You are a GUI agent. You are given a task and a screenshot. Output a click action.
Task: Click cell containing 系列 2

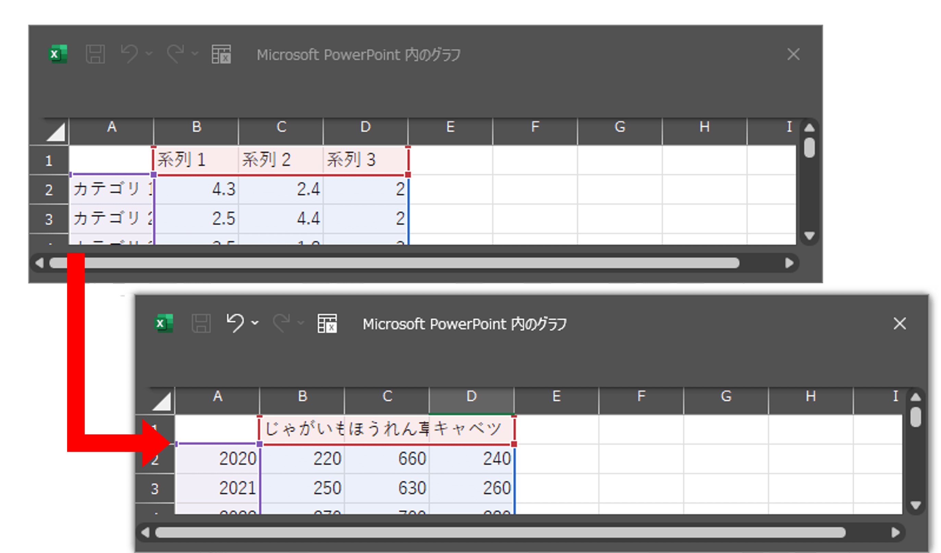pyautogui.click(x=281, y=160)
